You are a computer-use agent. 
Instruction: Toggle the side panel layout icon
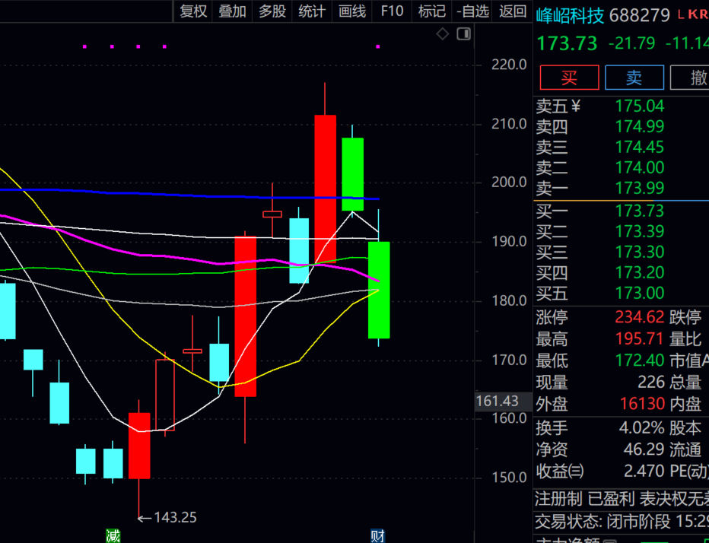[x=463, y=34]
